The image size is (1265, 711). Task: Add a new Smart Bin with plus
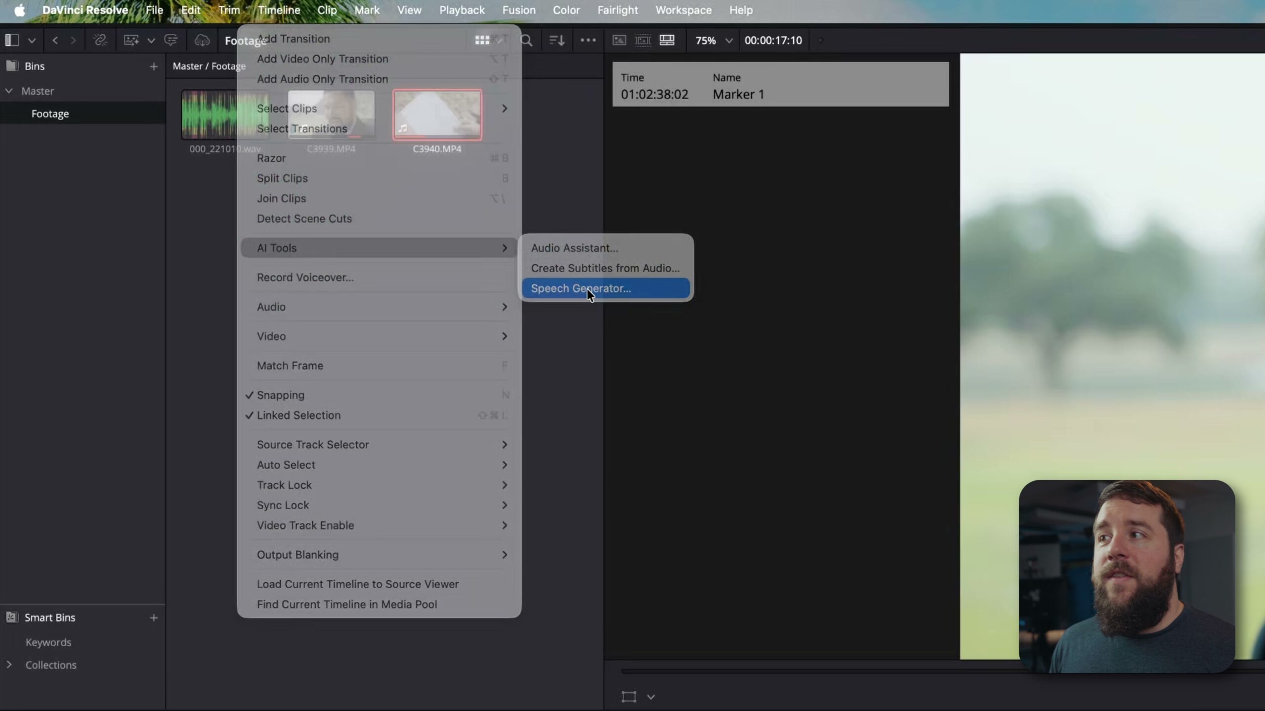[x=154, y=618]
